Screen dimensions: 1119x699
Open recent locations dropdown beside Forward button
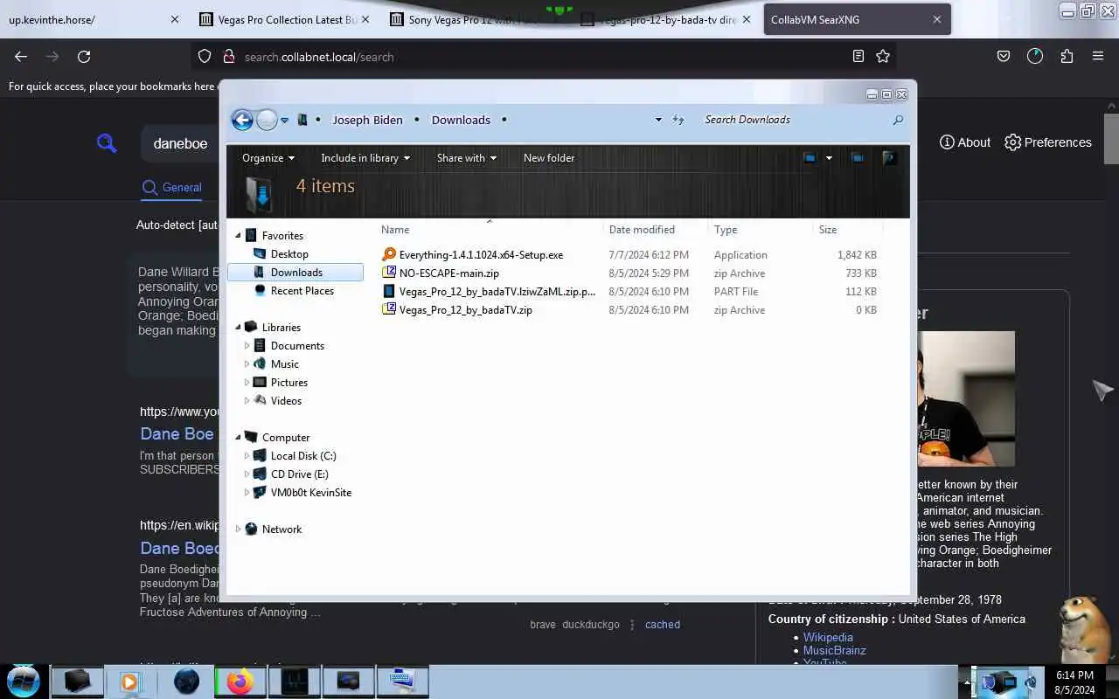pos(284,121)
